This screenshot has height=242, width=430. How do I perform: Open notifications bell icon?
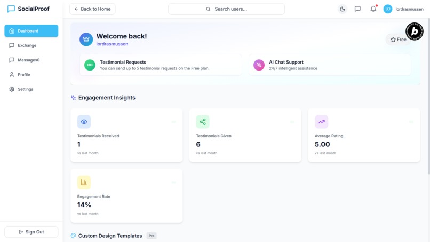pos(373,9)
